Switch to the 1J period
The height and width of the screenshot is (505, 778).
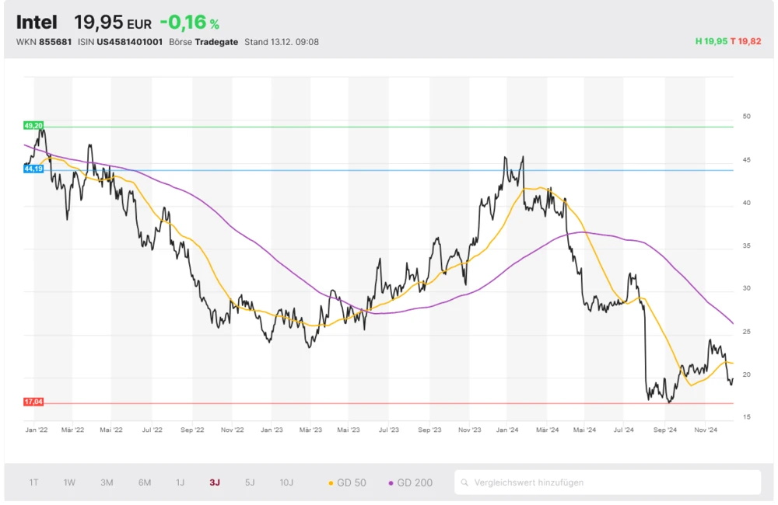[180, 482]
